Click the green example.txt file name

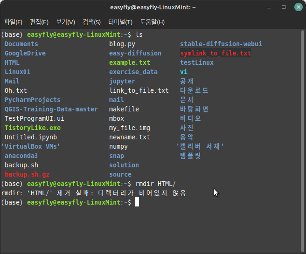[130, 62]
